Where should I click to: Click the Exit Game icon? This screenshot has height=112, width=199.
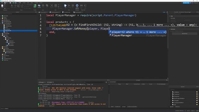pyautogui.click(x=85, y=6)
